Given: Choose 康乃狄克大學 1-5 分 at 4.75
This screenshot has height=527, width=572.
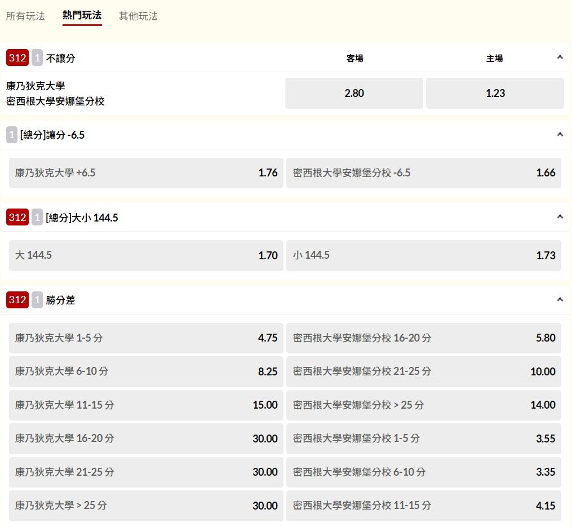Looking at the screenshot, I should pyautogui.click(x=146, y=338).
